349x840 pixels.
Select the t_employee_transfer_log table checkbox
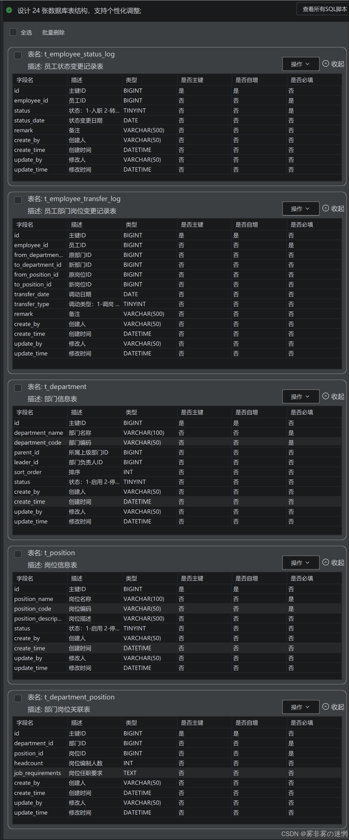coord(18,200)
